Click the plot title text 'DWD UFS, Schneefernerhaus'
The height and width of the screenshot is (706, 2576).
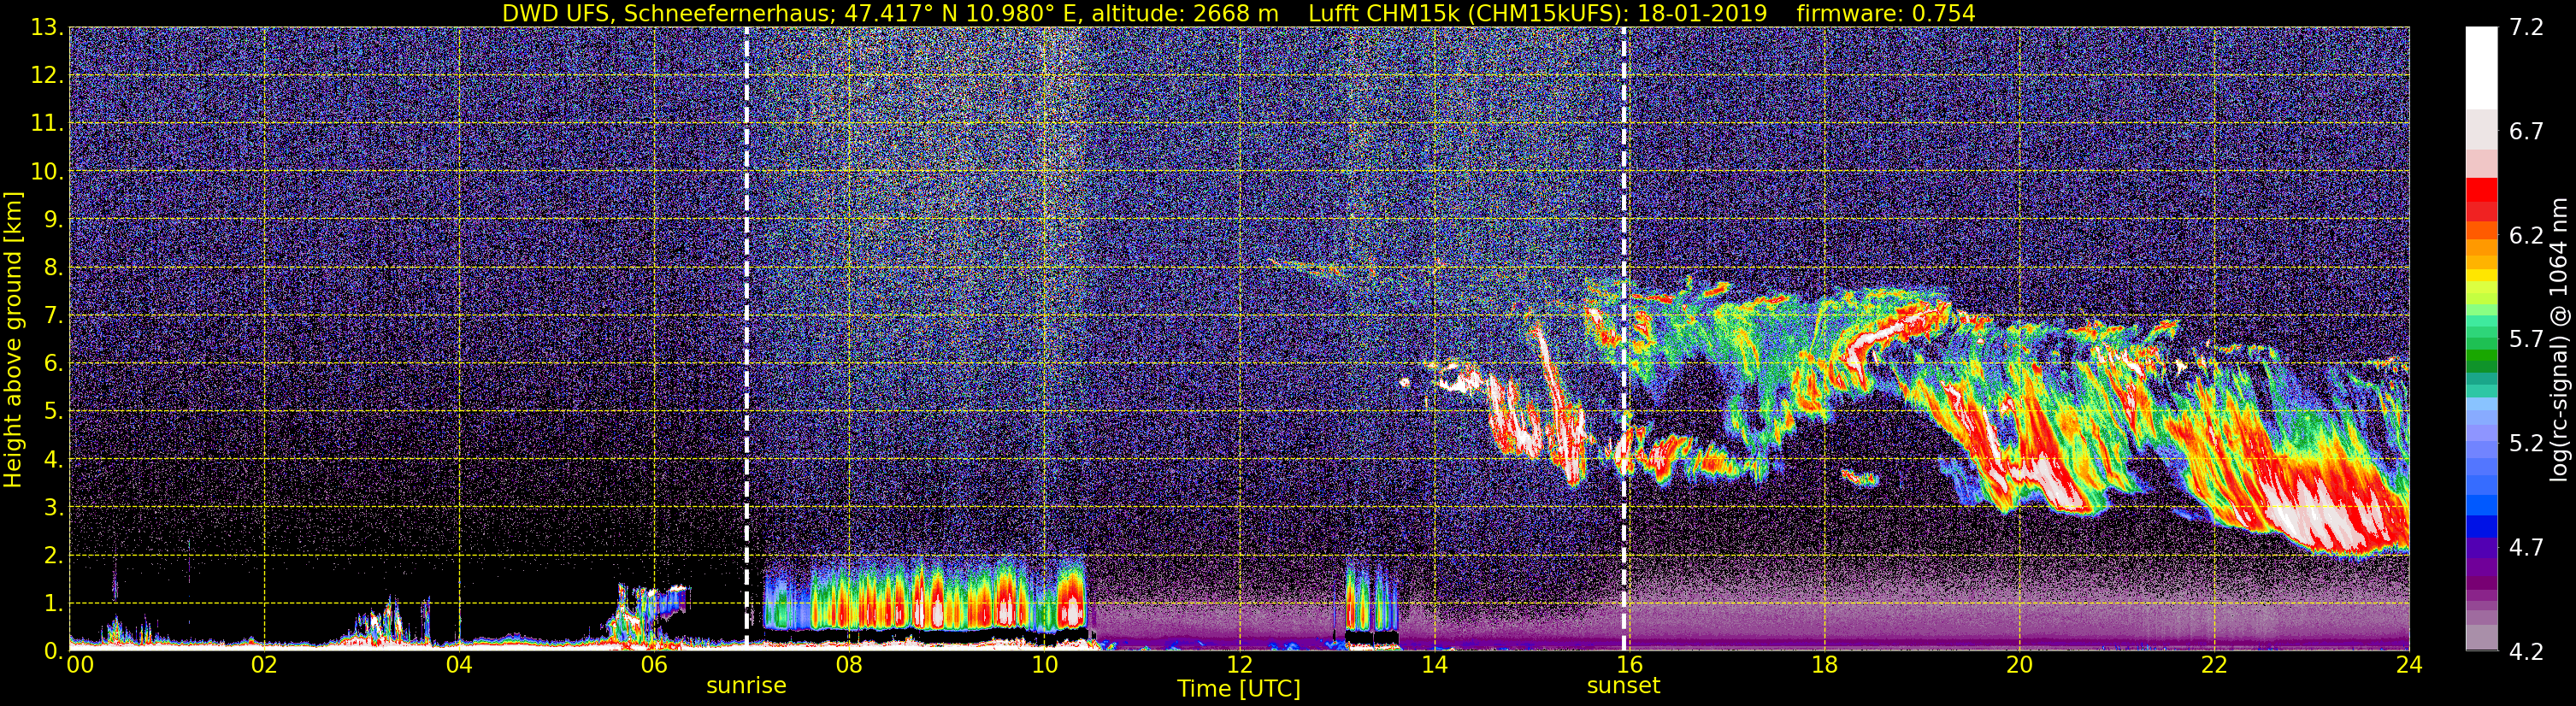pos(669,13)
